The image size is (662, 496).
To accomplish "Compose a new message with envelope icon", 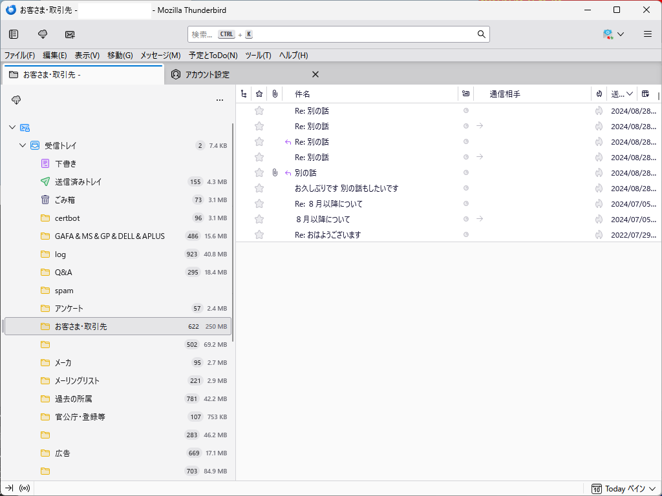I will tap(70, 34).
